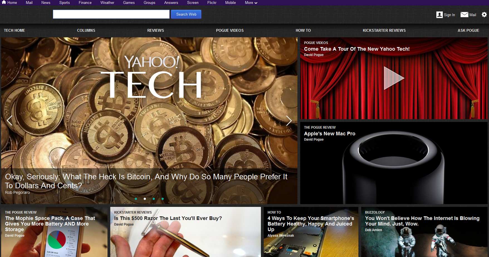
Task: Click the Yahoo Tech logo
Action: pos(151,77)
